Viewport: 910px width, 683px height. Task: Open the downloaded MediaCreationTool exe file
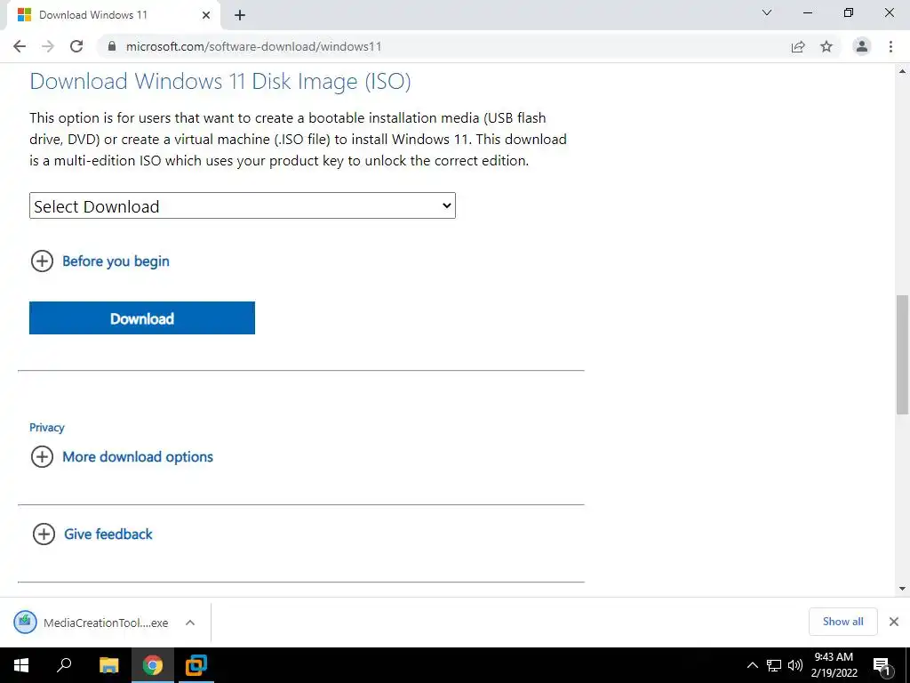point(92,623)
